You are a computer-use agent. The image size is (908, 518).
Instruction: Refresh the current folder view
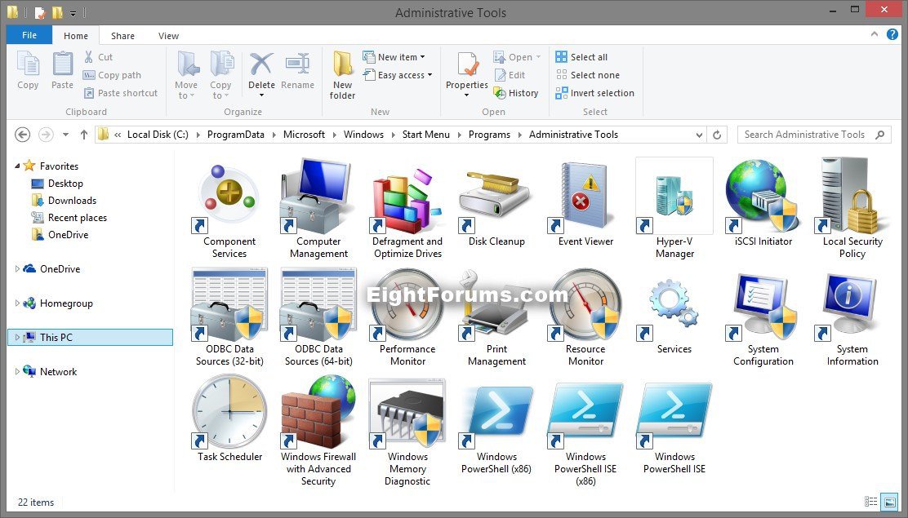(717, 135)
